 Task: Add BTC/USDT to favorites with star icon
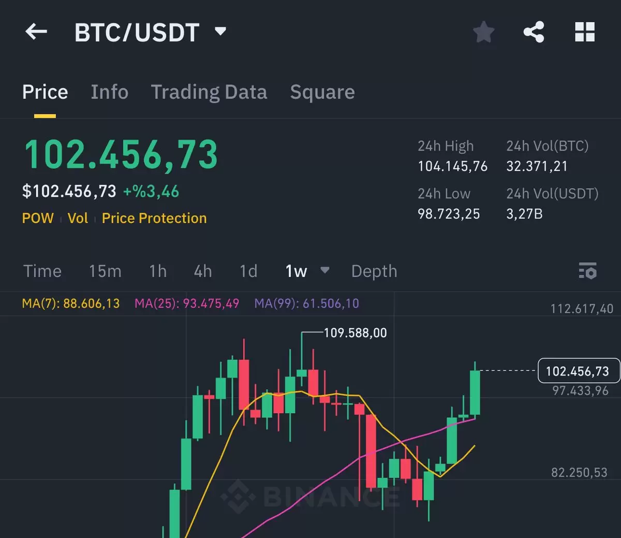click(x=484, y=32)
